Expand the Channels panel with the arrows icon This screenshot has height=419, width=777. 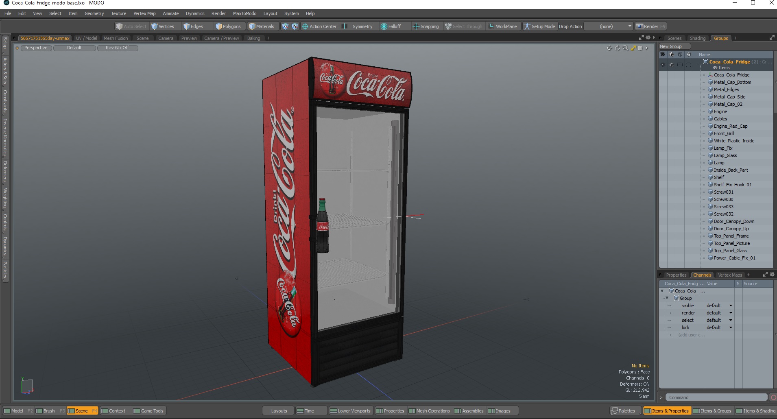[x=765, y=275]
